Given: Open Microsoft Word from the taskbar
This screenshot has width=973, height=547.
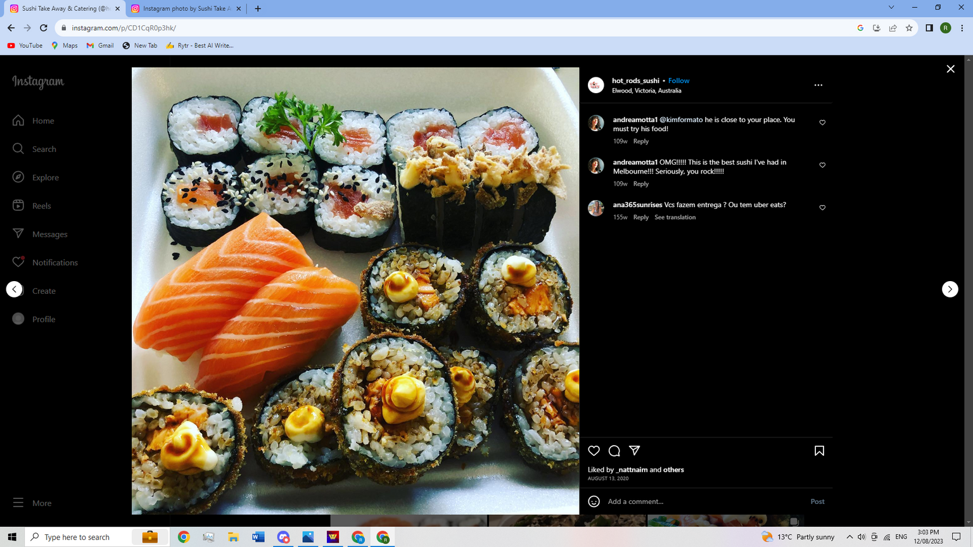Looking at the screenshot, I should 258,537.
